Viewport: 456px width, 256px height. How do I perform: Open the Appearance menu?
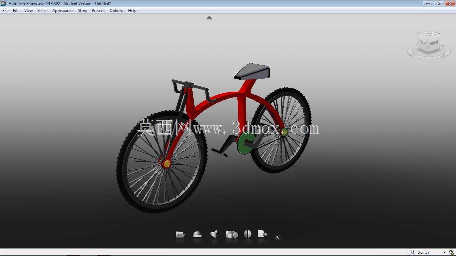(63, 11)
